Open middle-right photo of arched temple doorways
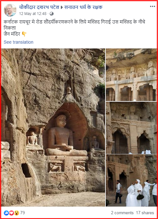 (131, 128)
